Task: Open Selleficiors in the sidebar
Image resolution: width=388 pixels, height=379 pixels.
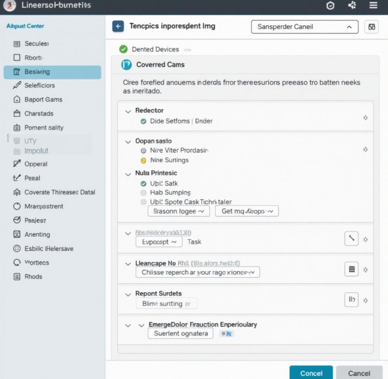Action: pyautogui.click(x=39, y=85)
